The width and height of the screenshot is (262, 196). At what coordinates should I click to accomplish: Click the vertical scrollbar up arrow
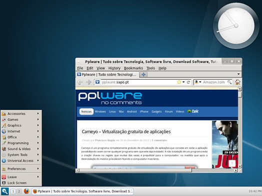tap(240, 89)
